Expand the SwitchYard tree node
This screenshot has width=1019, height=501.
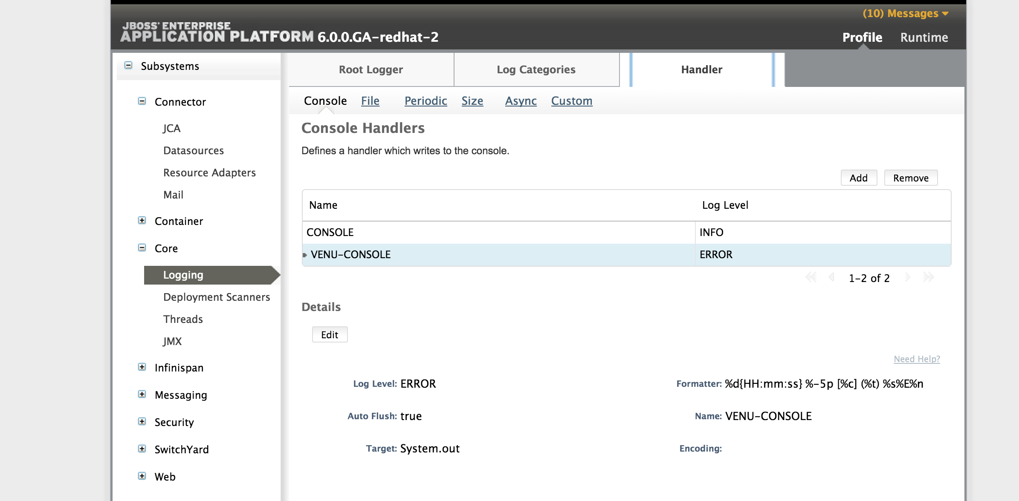click(142, 449)
